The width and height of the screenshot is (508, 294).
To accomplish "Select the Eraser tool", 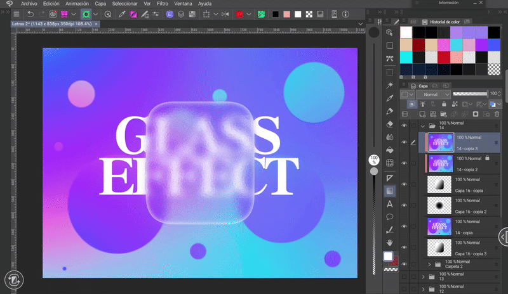I will tap(390, 124).
